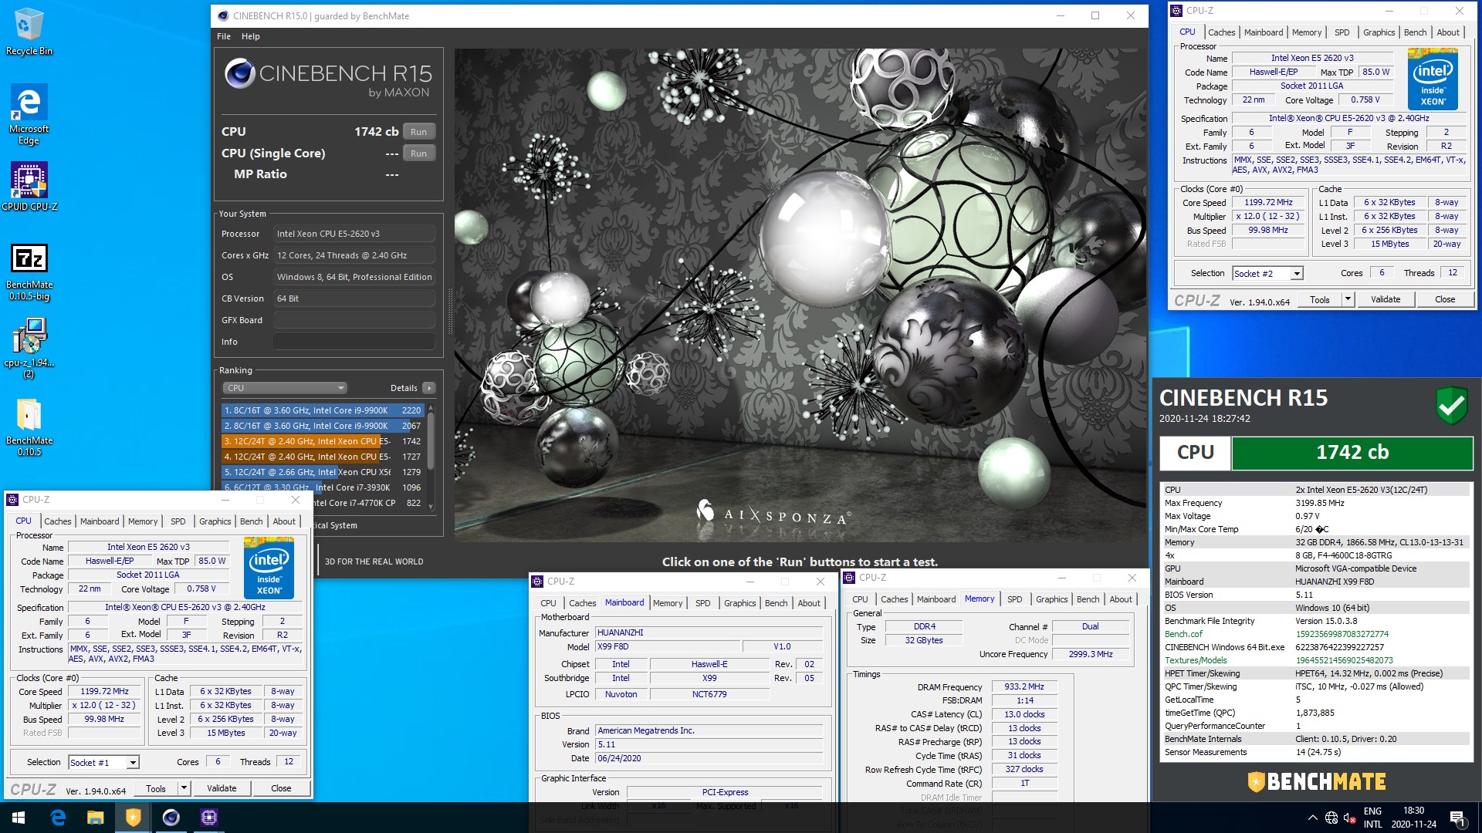Image resolution: width=1482 pixels, height=833 pixels.
Task: Open SPD tab in the Memory CPU-Z window
Action: [1014, 599]
